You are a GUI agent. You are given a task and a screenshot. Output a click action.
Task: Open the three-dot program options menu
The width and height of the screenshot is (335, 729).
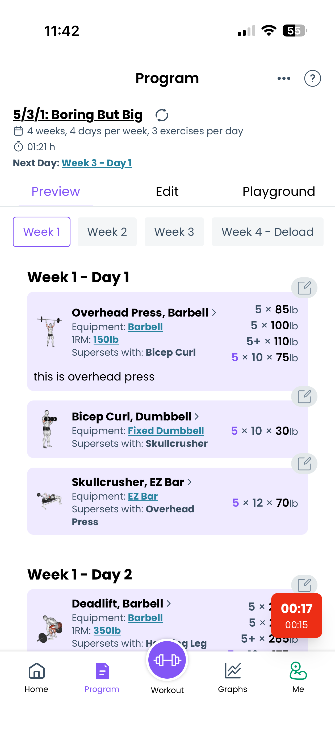(x=283, y=78)
